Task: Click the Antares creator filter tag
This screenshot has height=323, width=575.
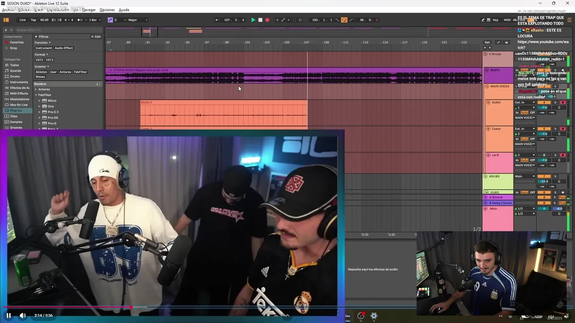Action: tap(65, 72)
